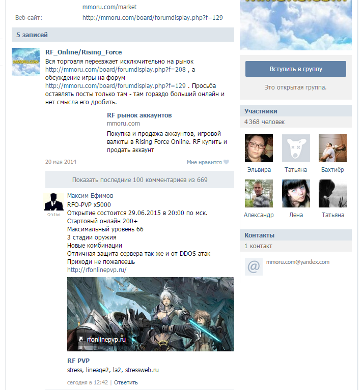Image resolution: width=363 pixels, height=390 pixels.
Task: Click the heart icon next to Мне нравится
Action: [226, 162]
